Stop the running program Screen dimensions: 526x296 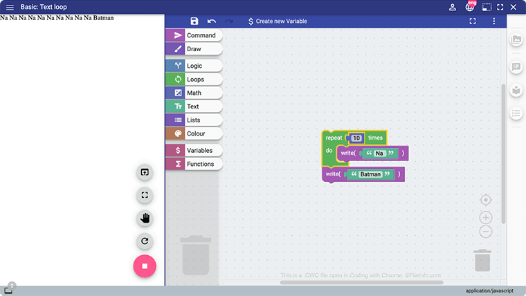click(x=145, y=266)
